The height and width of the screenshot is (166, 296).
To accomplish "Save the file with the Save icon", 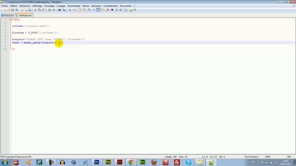I will [x=12, y=10].
